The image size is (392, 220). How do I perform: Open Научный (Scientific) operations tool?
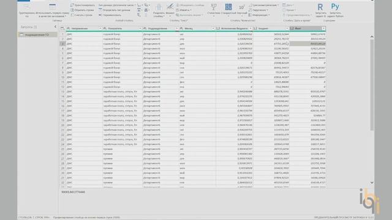tap(242, 10)
